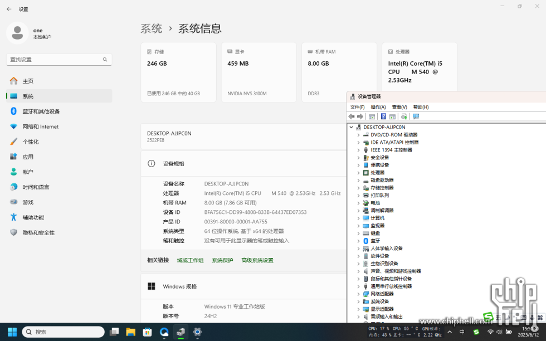
Task: Click the Device Manager toolbar back arrow
Action: [x=352, y=116]
